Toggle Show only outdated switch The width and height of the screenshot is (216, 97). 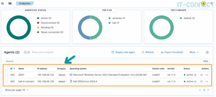27,52
